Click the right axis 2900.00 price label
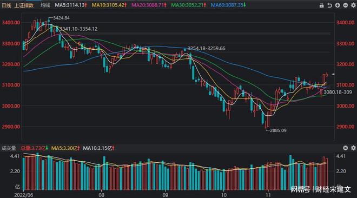This screenshot has width=357, height=198. click(346, 127)
